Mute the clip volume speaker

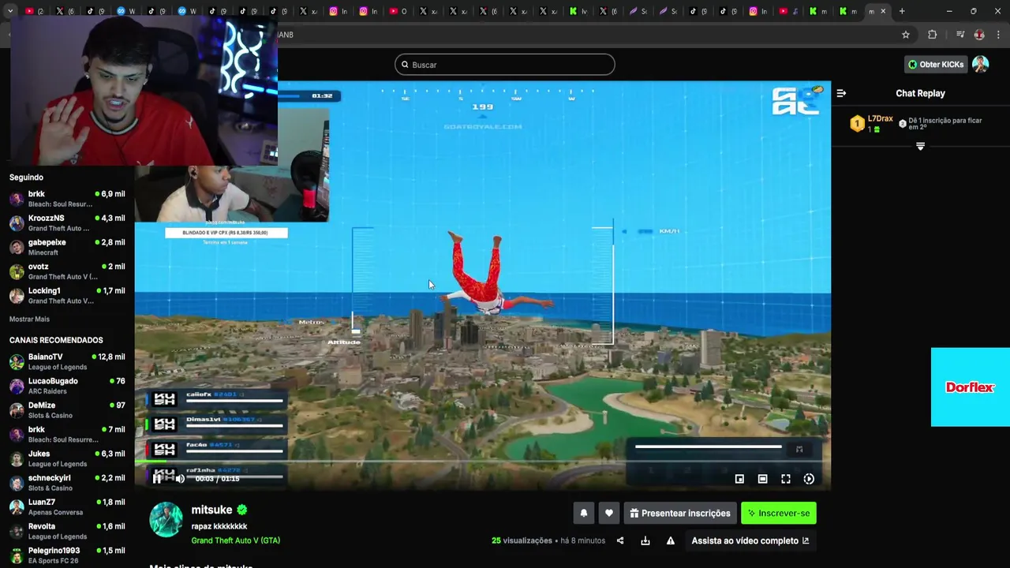pos(180,478)
